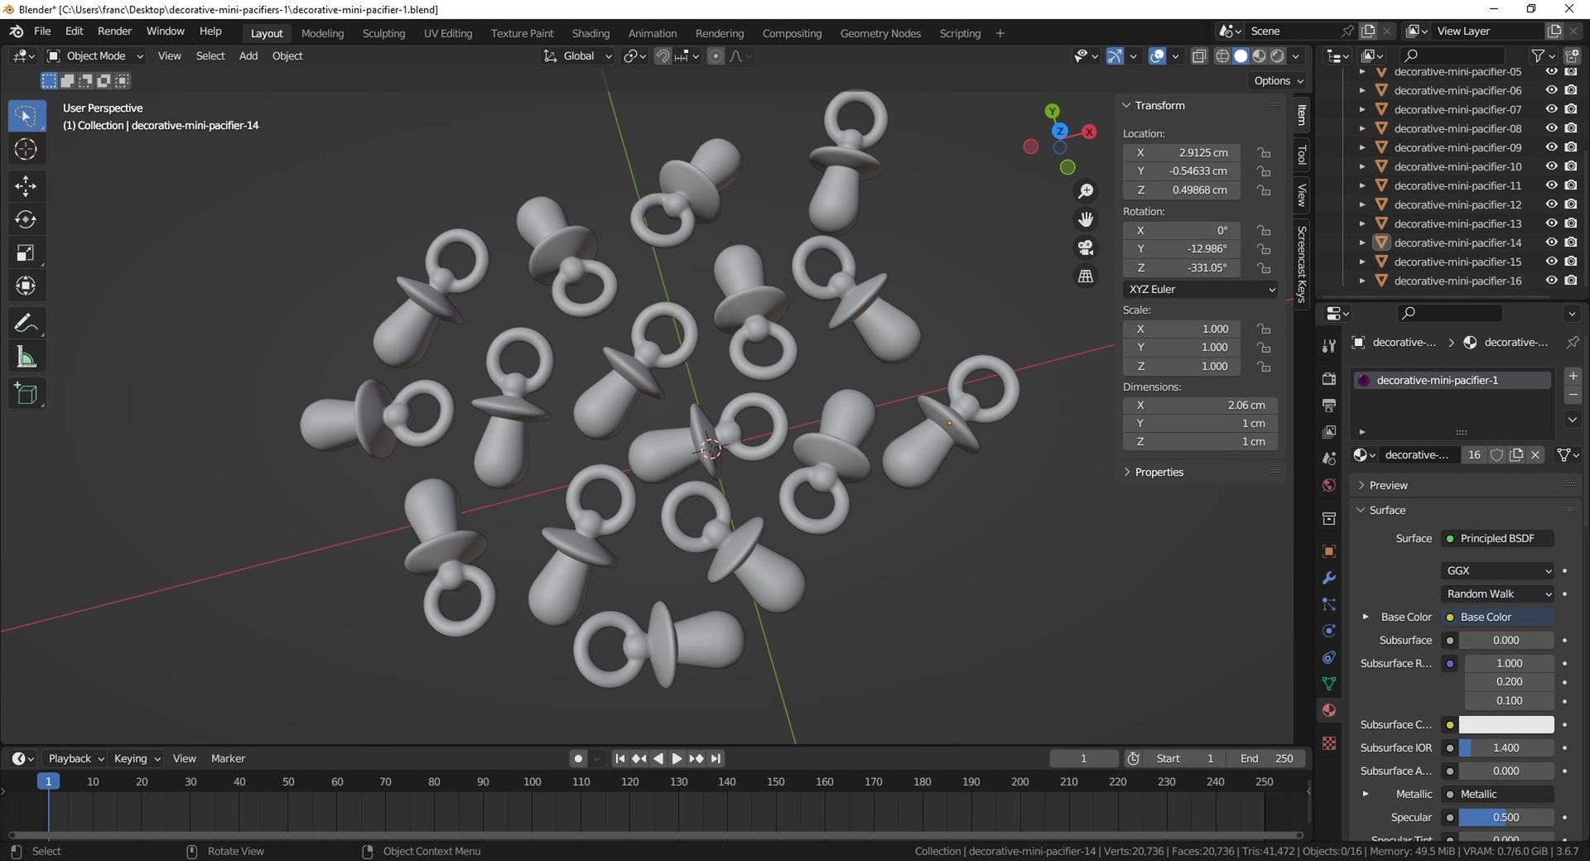Open the Sculpting workspace tab

pyautogui.click(x=383, y=33)
